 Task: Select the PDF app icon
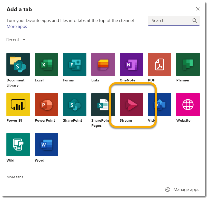[x=160, y=64]
